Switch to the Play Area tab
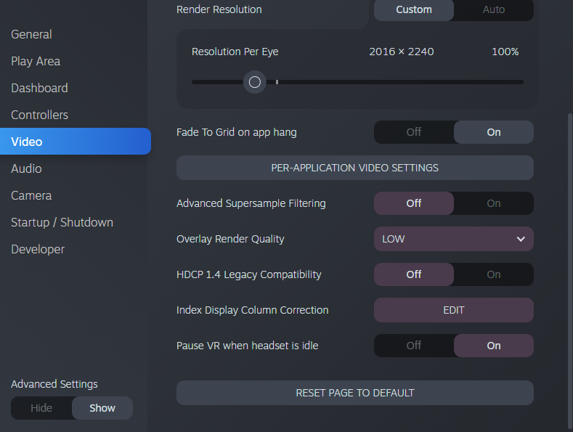 36,61
